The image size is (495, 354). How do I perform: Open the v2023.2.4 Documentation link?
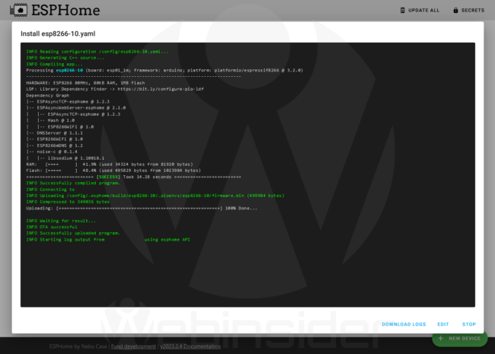point(190,346)
